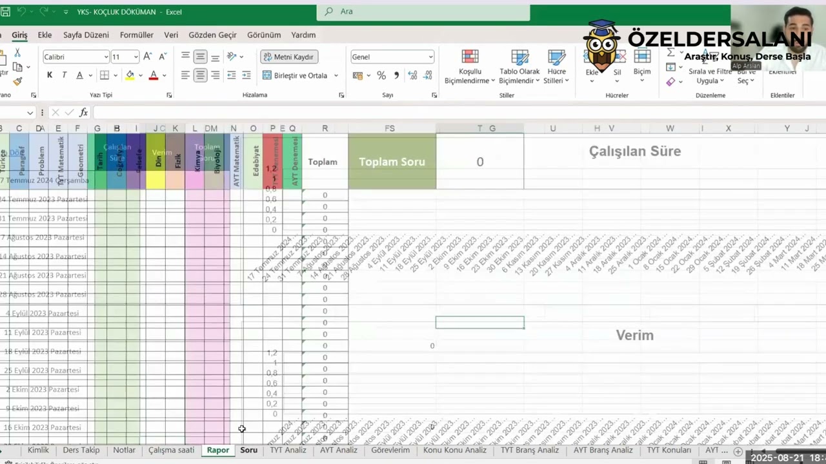Open the Giriş ribbon tab
The height and width of the screenshot is (464, 826).
click(x=19, y=35)
